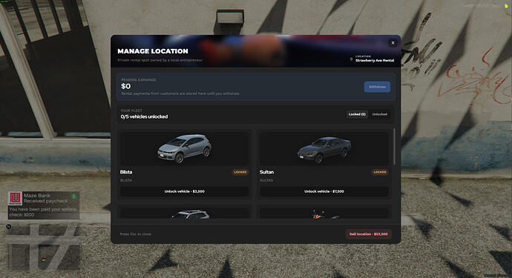This screenshot has height=278, width=512.
Task: Click the fleet list scrollbar
Action: (x=394, y=147)
